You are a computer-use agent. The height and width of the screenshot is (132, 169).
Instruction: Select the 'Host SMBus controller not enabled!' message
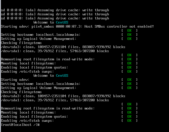click(119, 26)
